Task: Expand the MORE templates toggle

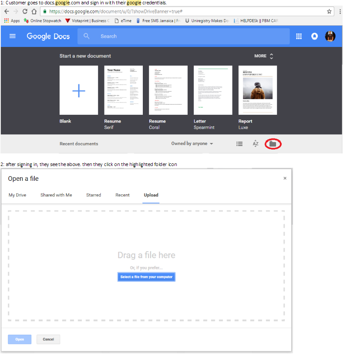Action: 264,56
